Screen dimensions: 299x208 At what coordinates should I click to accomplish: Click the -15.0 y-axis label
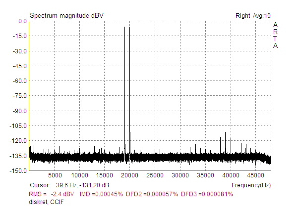(x=20, y=36)
